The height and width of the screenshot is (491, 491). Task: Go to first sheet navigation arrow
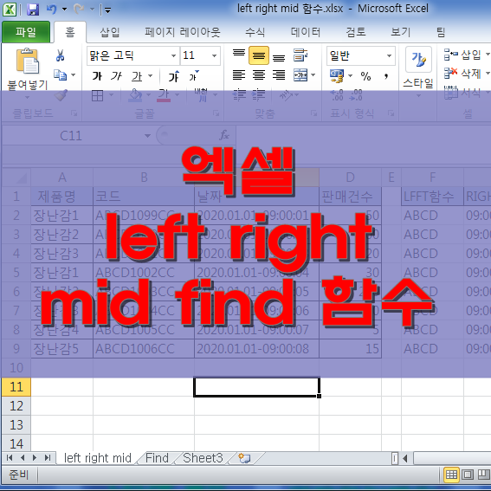pyautogui.click(x=10, y=458)
